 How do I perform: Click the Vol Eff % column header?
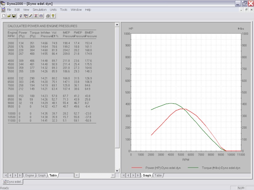click(55, 34)
